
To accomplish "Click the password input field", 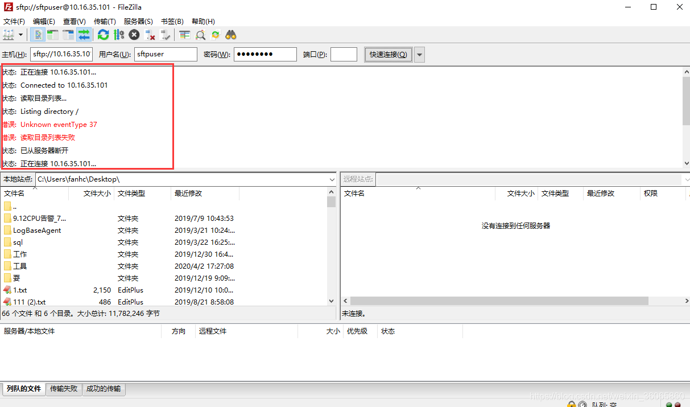I will tap(265, 54).
